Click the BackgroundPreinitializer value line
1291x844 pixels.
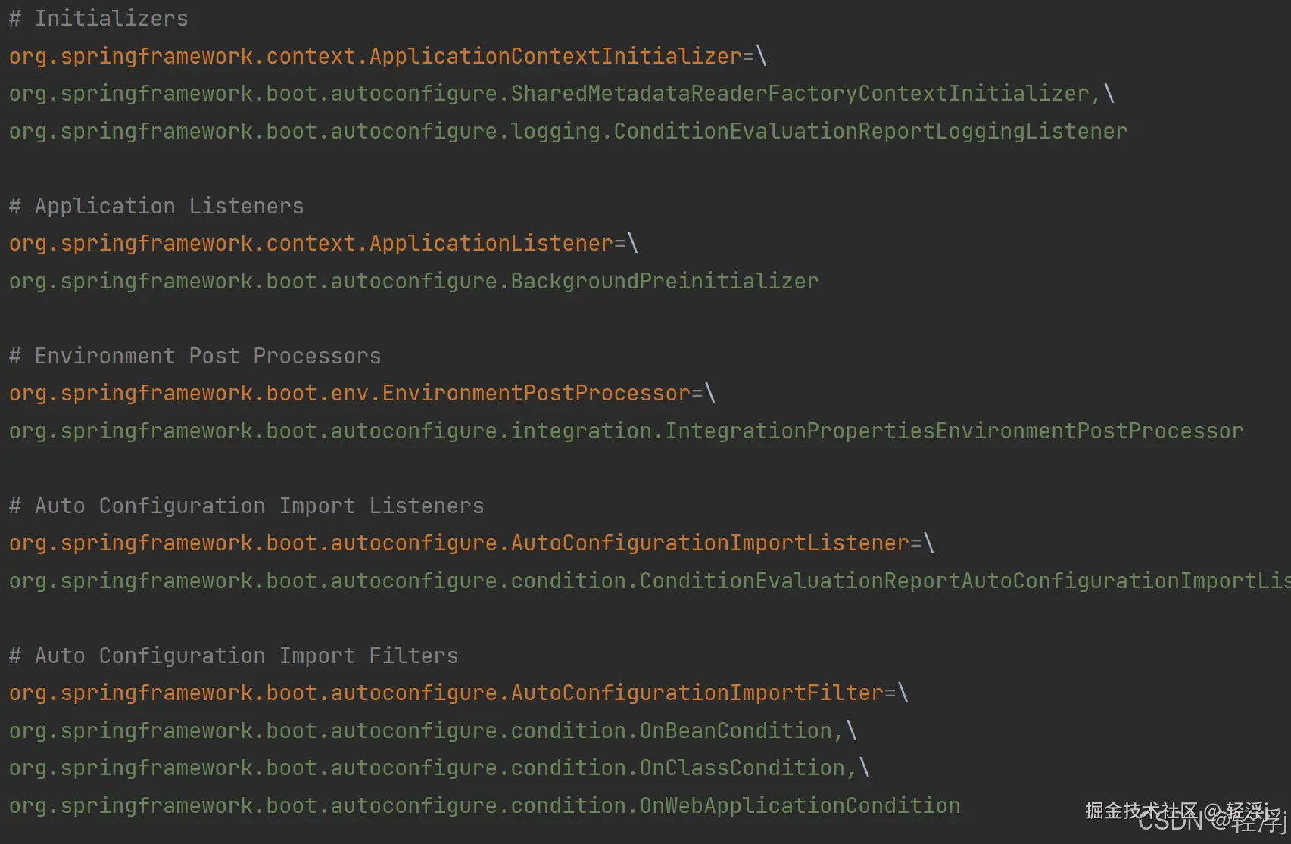point(414,281)
